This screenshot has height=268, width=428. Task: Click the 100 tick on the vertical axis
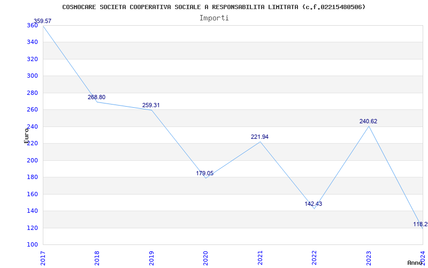(x=32, y=245)
